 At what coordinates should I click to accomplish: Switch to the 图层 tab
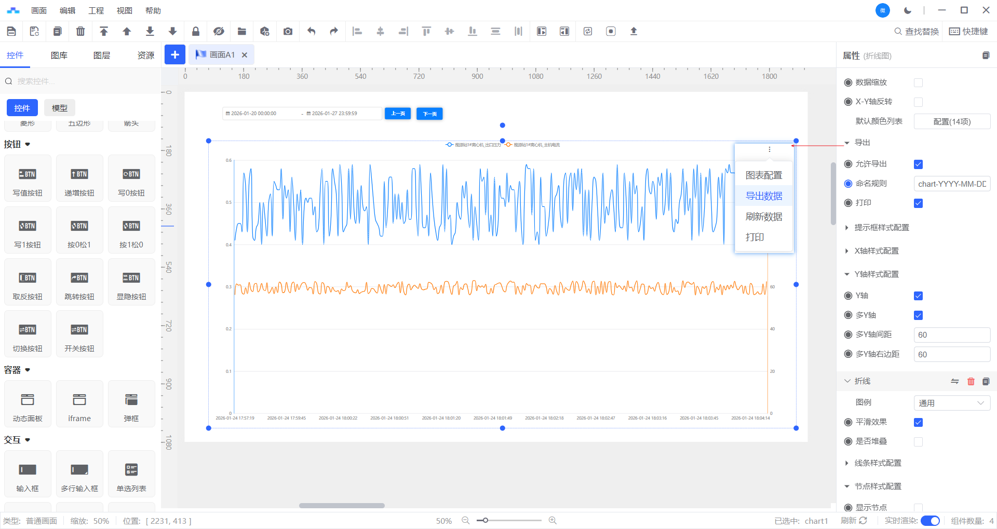[102, 55]
